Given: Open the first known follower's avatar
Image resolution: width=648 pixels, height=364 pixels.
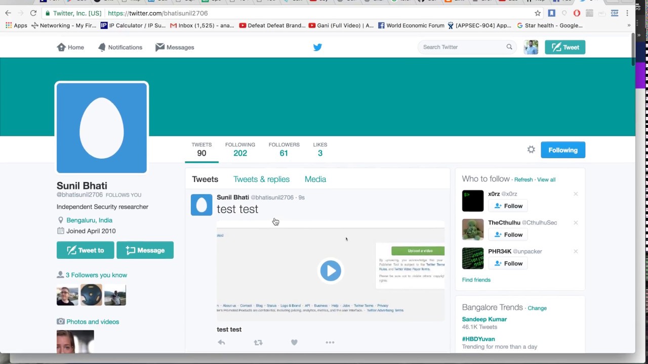Looking at the screenshot, I should point(67,295).
